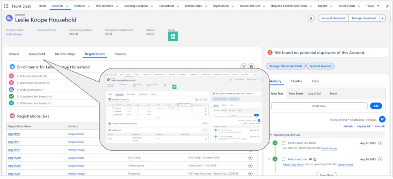This screenshot has height=179, width=393.
Task: Mark Welcome Email task as complete
Action: tap(284, 159)
